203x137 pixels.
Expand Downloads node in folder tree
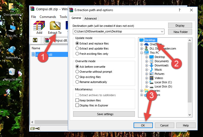click(147, 65)
